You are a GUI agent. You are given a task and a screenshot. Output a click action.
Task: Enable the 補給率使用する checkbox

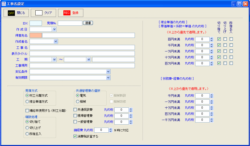[x=27, y=110]
